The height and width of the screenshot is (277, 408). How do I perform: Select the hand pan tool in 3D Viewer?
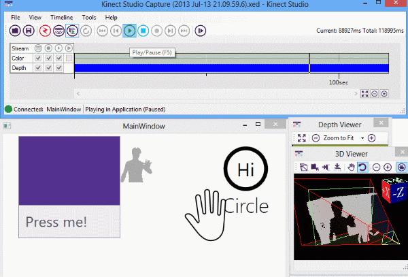[352, 167]
